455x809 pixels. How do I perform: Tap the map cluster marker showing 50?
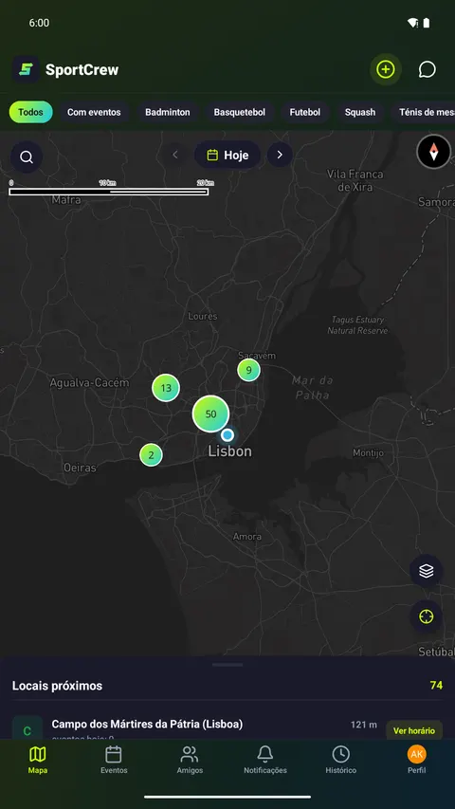210,414
